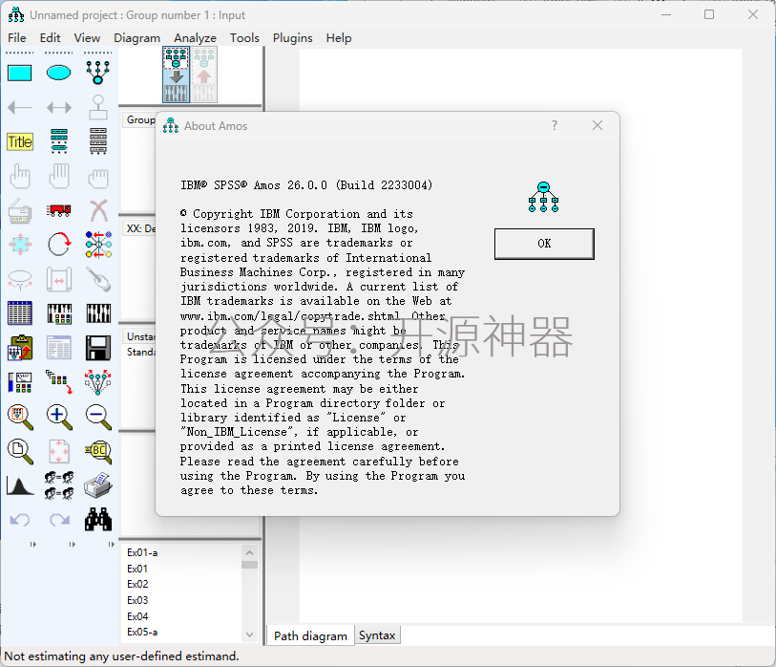This screenshot has width=776, height=667.
Task: Toggle the view output path diagram button
Action: coord(204,75)
